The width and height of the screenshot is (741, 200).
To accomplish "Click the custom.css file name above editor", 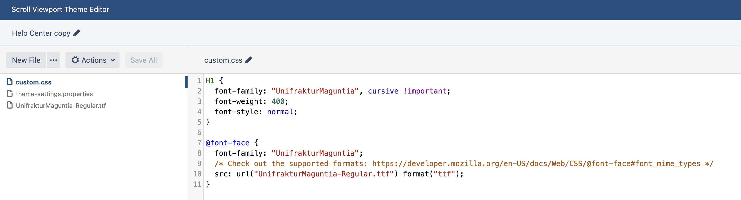I will tap(223, 60).
